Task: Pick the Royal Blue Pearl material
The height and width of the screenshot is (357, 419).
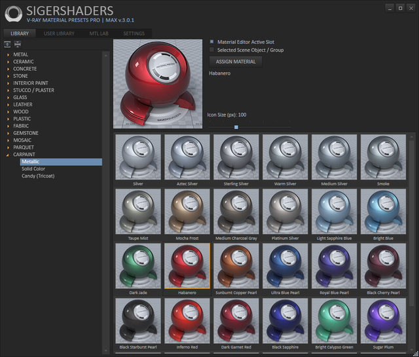Action: [x=335, y=266]
